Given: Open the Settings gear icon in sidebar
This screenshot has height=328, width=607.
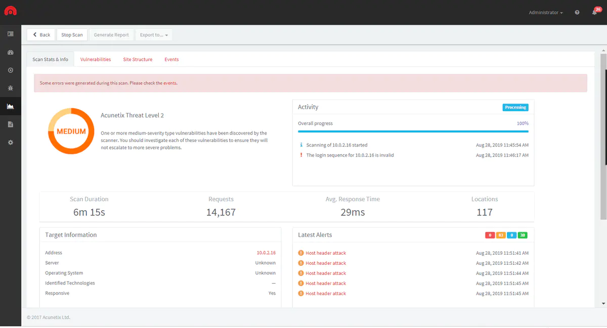Looking at the screenshot, I should tap(11, 143).
